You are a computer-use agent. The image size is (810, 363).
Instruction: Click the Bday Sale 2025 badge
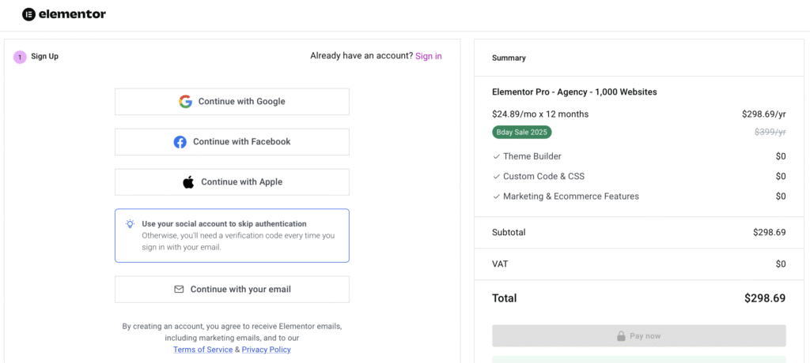coord(522,132)
